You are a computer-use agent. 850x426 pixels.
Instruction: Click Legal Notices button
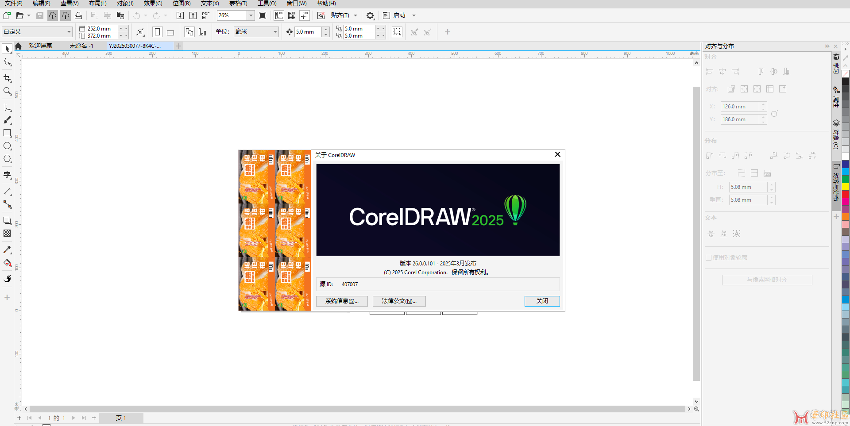[399, 301]
